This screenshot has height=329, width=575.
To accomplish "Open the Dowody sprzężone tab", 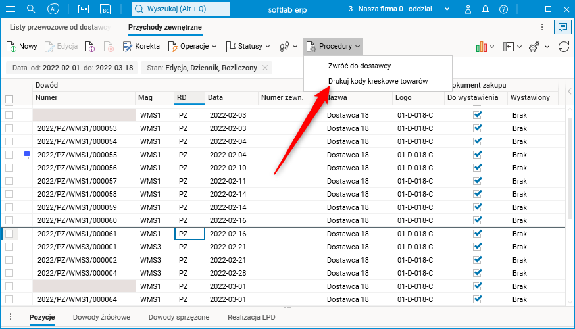I will coord(178,317).
